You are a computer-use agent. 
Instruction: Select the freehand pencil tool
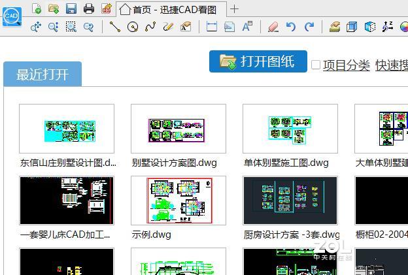pyautogui.click(x=168, y=27)
